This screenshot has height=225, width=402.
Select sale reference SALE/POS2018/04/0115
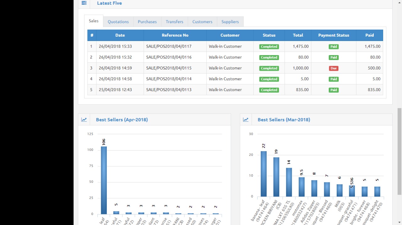pyautogui.click(x=169, y=68)
